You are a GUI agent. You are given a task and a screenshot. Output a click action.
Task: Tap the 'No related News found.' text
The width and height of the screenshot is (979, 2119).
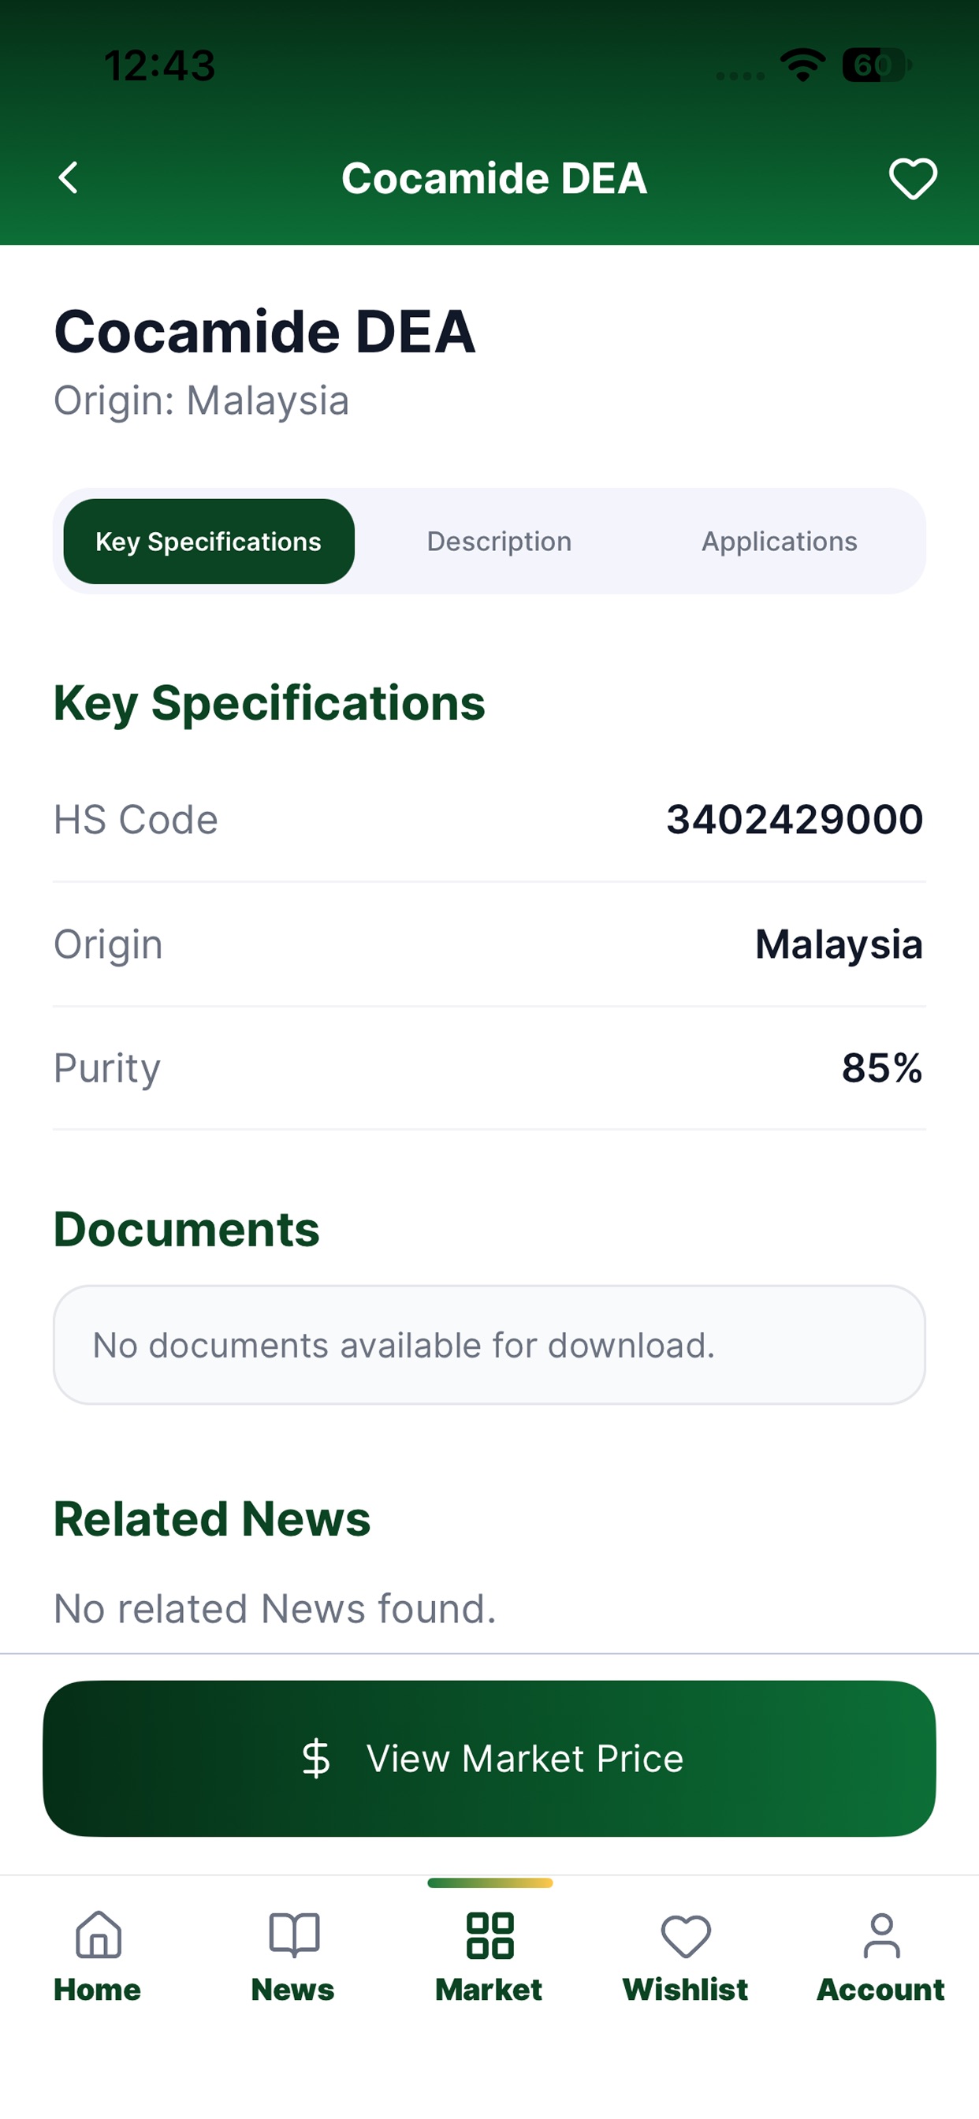click(275, 1608)
